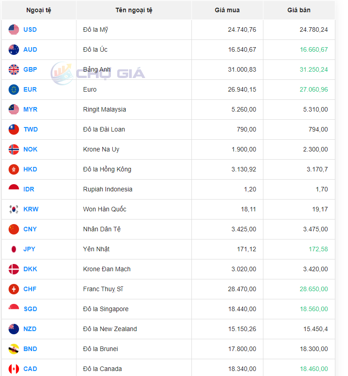The height and width of the screenshot is (376, 348).
Task: Select the SGD currency code link
Action: (x=30, y=309)
